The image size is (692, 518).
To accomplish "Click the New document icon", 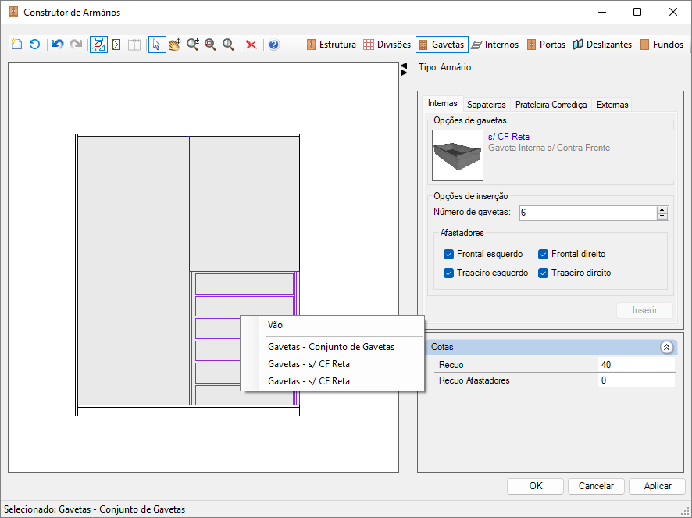I will pos(16,45).
